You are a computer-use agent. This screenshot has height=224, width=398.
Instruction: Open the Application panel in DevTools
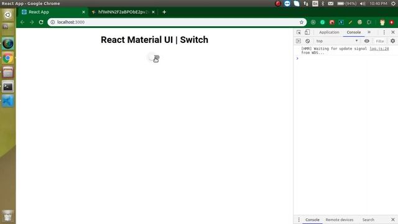pos(329,32)
